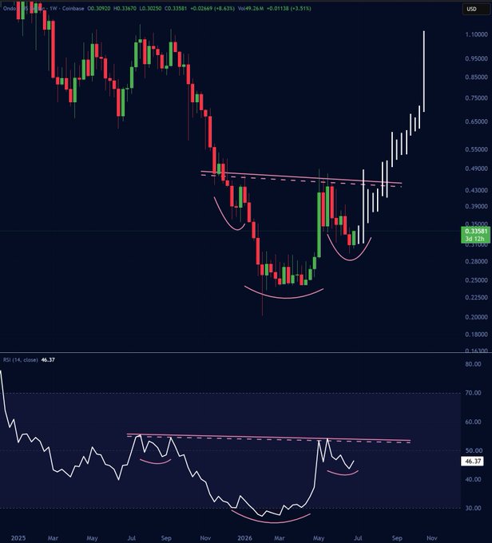Click the 30.00 RSI axis label

474,509
